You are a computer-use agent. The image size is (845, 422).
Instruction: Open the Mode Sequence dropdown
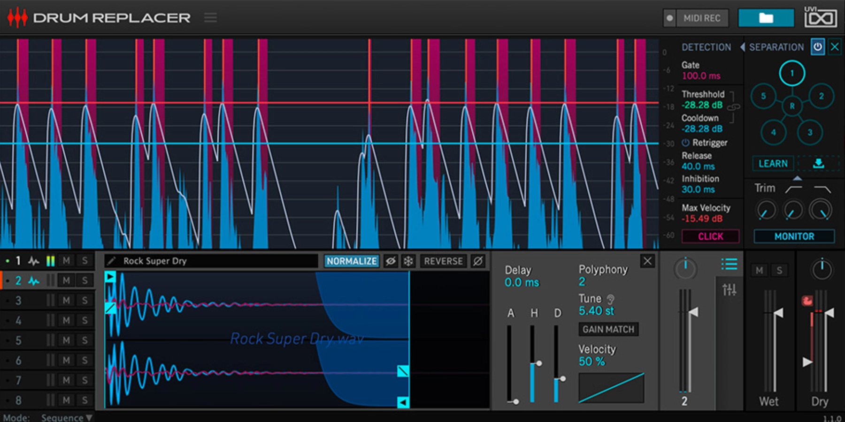pyautogui.click(x=66, y=417)
